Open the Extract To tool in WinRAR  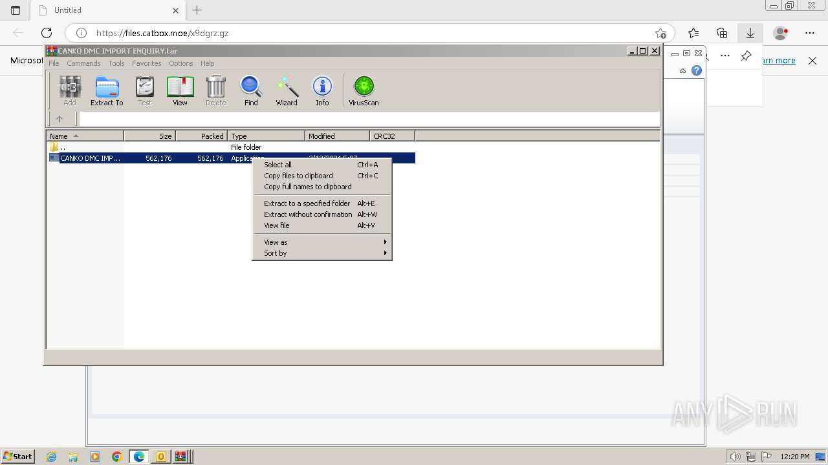(107, 90)
